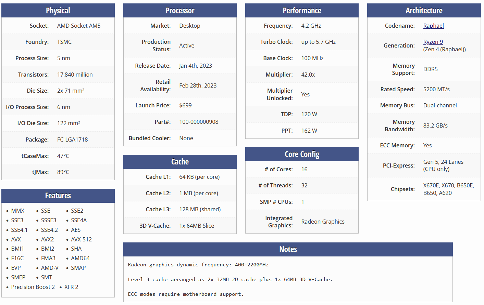
Task: Click the "17,840 million" transistors value
Action: click(x=75, y=75)
